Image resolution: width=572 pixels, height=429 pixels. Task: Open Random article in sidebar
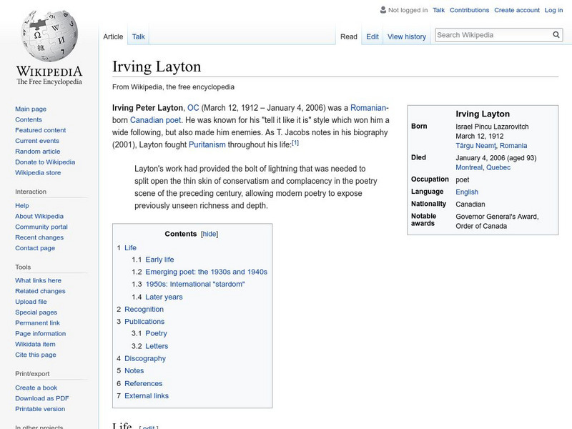click(38, 152)
